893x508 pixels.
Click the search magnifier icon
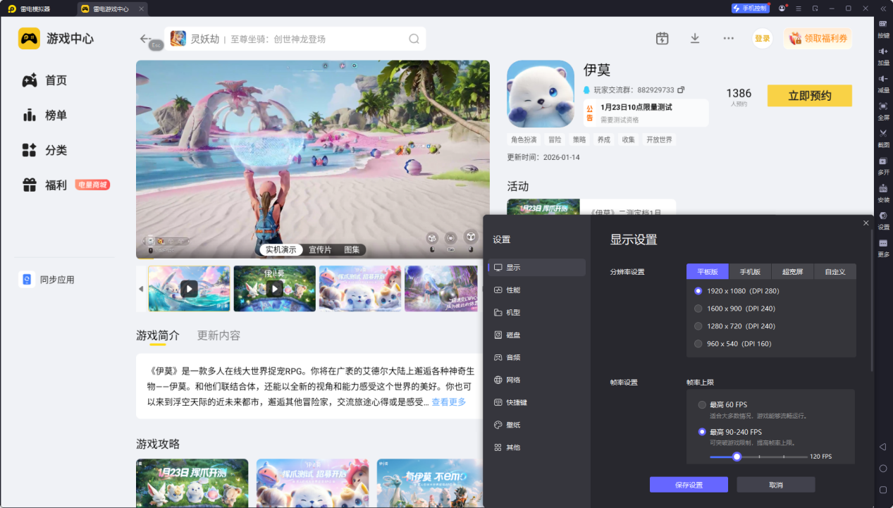point(414,39)
